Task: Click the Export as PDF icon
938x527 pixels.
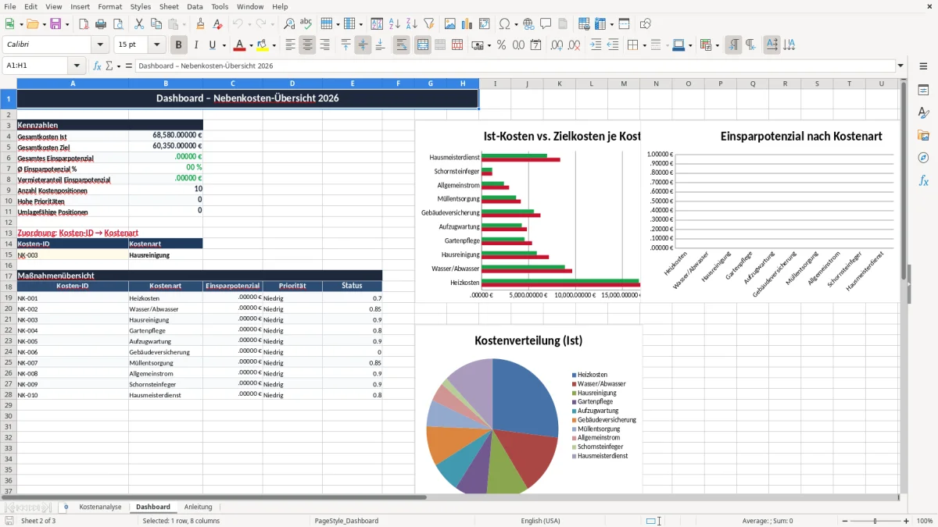Action: point(83,24)
